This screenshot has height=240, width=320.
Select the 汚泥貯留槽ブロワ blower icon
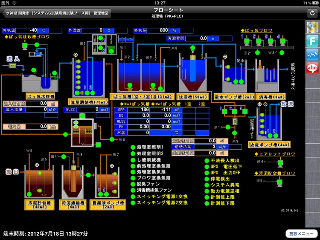(x=280, y=182)
